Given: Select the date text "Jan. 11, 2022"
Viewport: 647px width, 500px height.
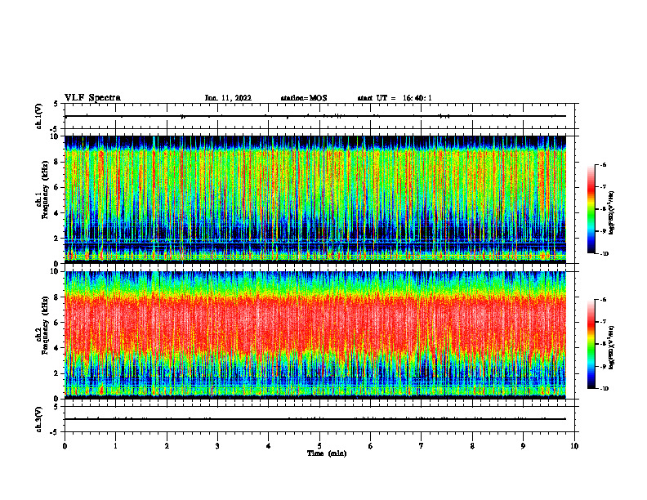Looking at the screenshot, I should point(228,98).
